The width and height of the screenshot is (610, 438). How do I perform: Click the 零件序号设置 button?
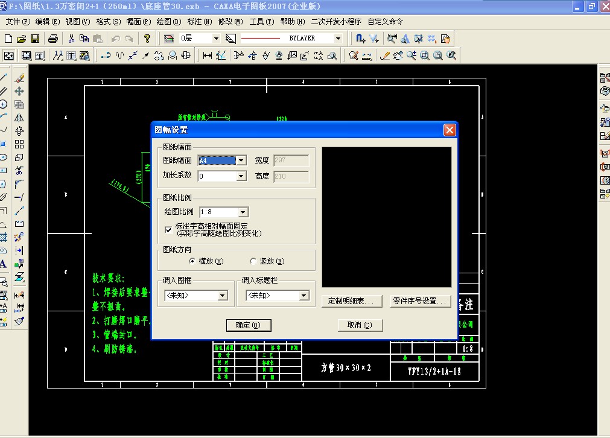(421, 301)
